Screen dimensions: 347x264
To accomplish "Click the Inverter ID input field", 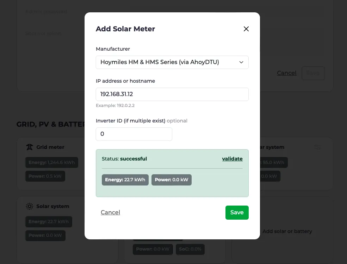I will (x=134, y=134).
